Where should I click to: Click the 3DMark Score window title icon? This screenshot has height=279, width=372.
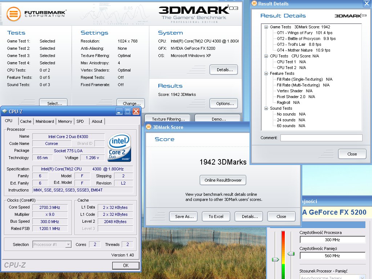click(149, 127)
